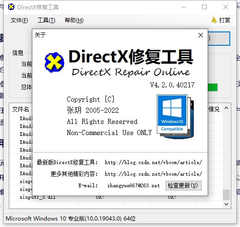This screenshot has height=227, width=240.
Task: Minimize the DirectX修复工具 window
Action: (184, 7)
